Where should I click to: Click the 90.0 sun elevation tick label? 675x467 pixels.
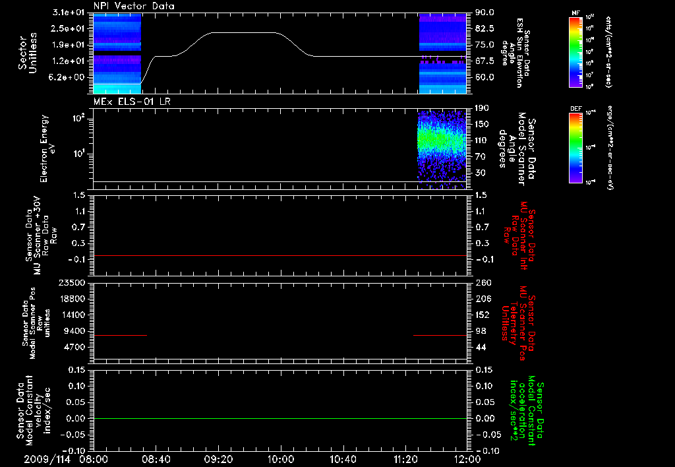[x=484, y=13]
